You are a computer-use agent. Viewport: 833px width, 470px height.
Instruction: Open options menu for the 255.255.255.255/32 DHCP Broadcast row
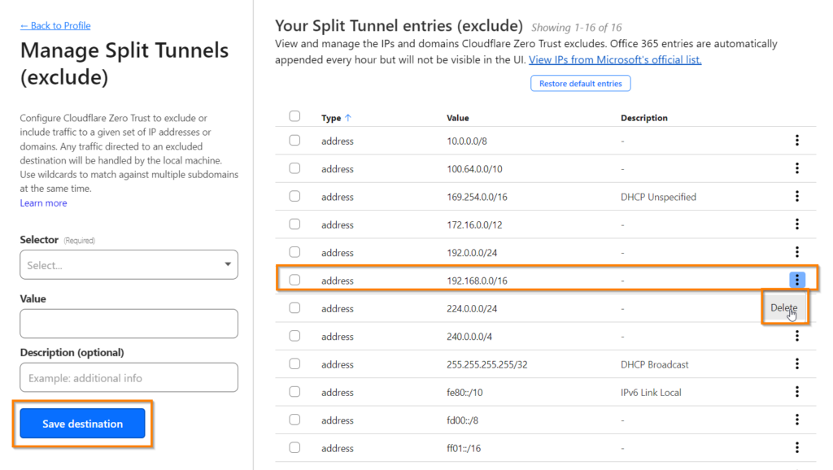[797, 363]
